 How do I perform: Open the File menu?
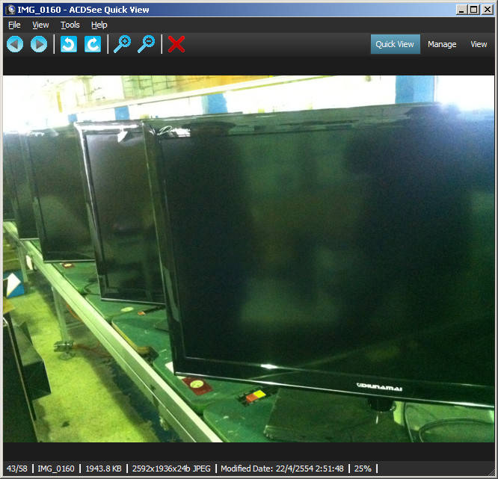click(14, 25)
